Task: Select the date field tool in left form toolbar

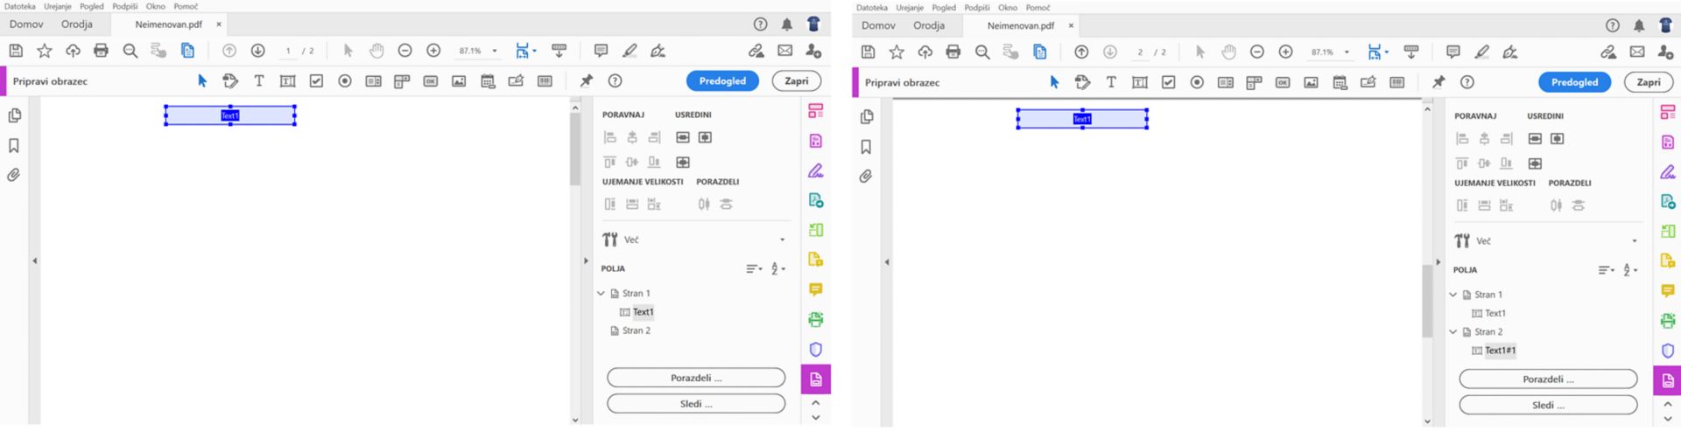Action: tap(488, 81)
